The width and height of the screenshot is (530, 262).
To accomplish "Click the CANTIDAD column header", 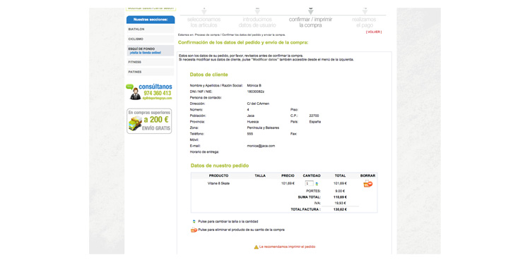I will 312,175.
